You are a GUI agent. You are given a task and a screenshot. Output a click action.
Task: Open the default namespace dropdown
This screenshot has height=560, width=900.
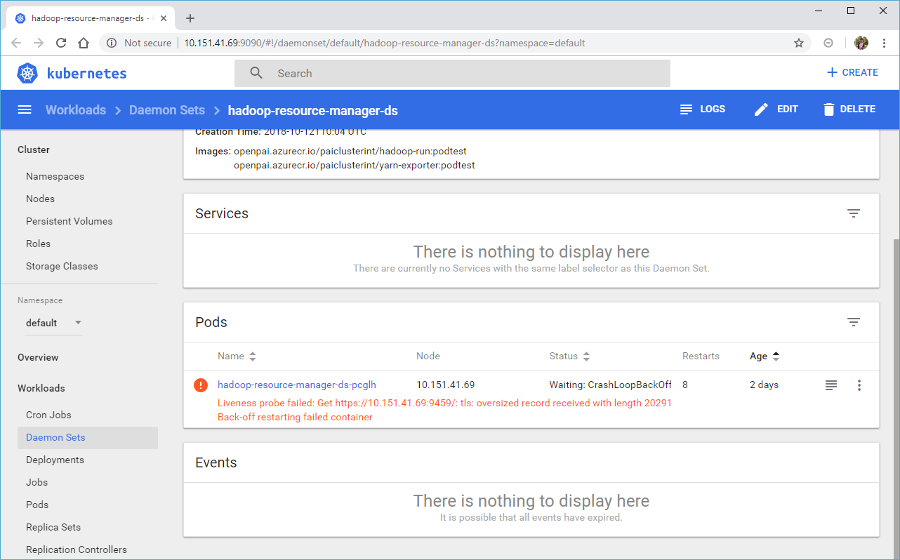[53, 323]
